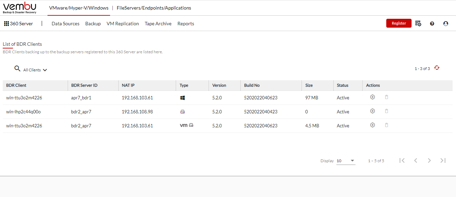Open server settings list-gear icon

coord(418,24)
